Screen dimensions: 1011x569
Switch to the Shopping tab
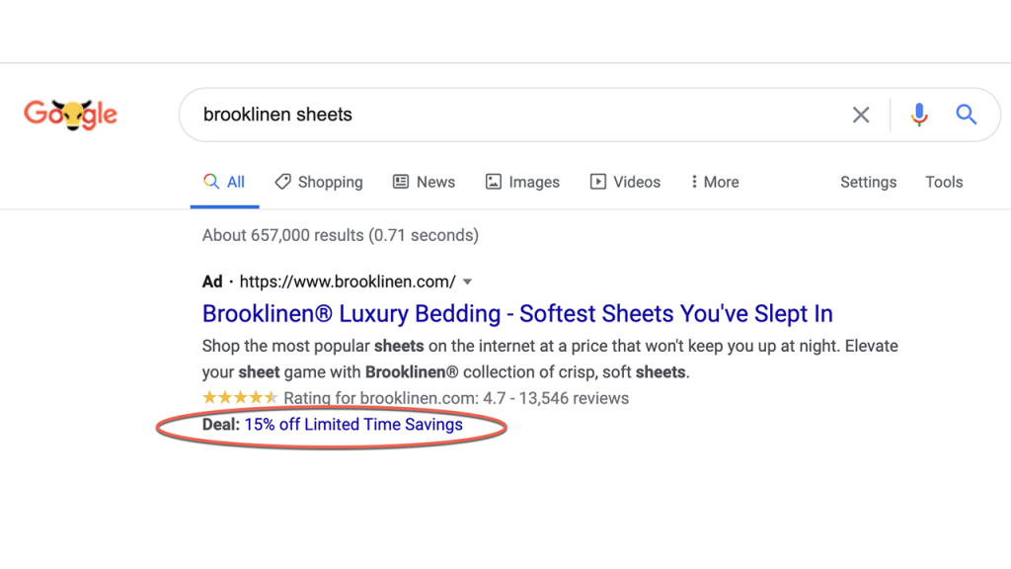tap(319, 182)
